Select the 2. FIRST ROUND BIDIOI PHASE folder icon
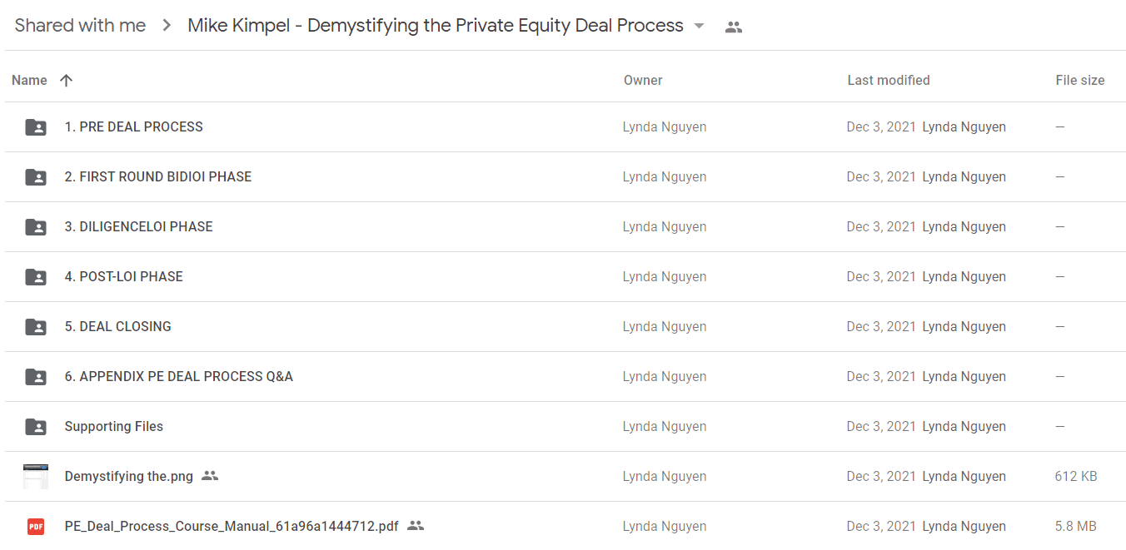This screenshot has width=1126, height=550. pyautogui.click(x=36, y=177)
